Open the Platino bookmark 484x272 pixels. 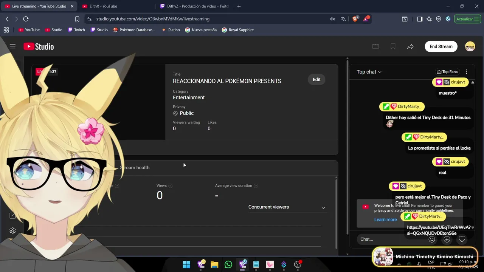(x=171, y=30)
